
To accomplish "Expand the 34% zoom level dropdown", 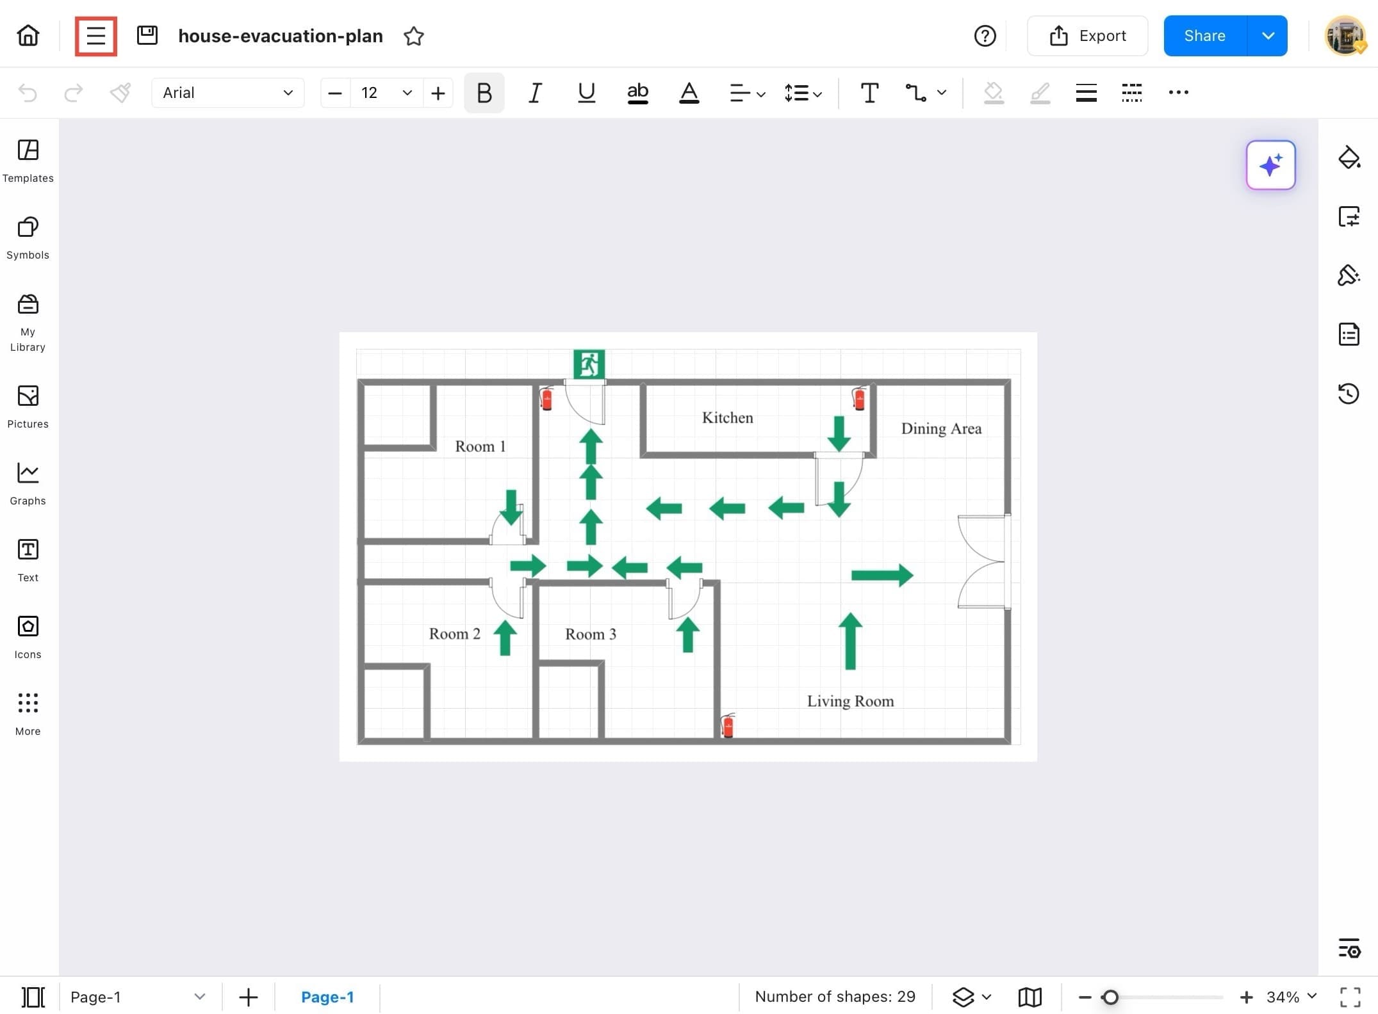I will click(1311, 996).
